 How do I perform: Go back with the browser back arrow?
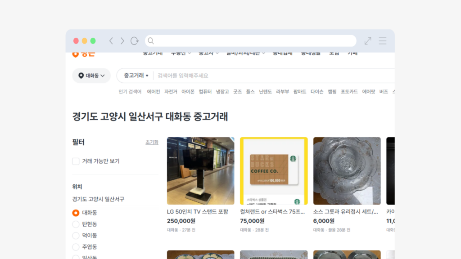(x=111, y=41)
